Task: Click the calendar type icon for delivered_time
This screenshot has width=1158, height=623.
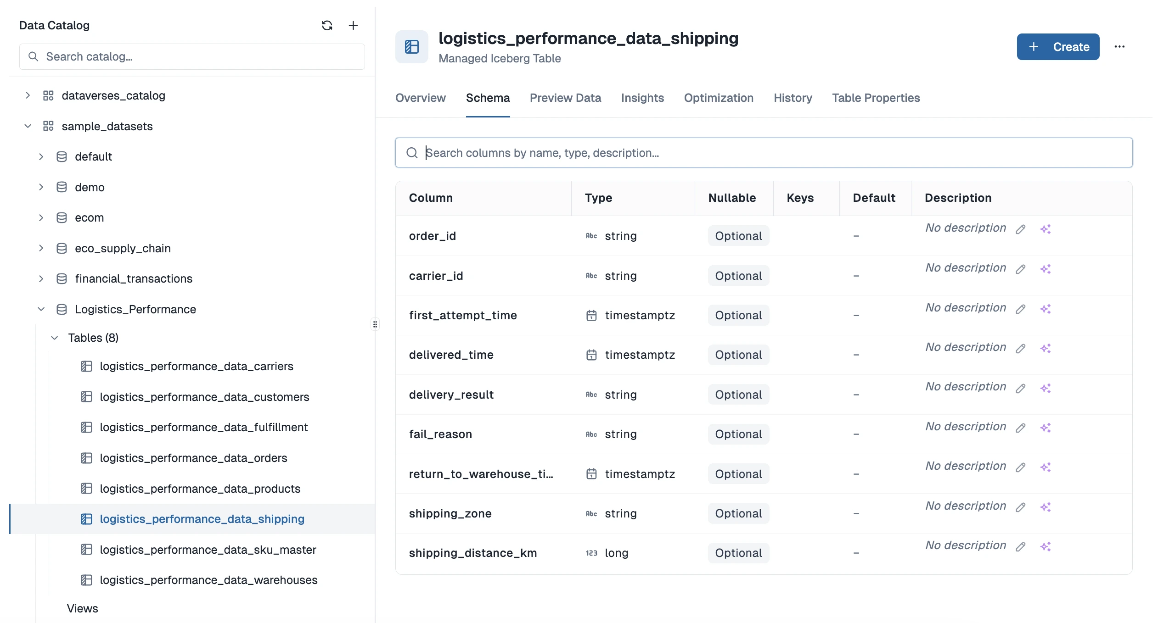Action: 591,355
